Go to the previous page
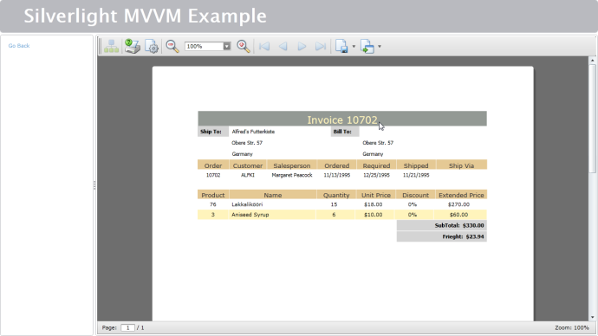598x336 pixels. [x=283, y=46]
